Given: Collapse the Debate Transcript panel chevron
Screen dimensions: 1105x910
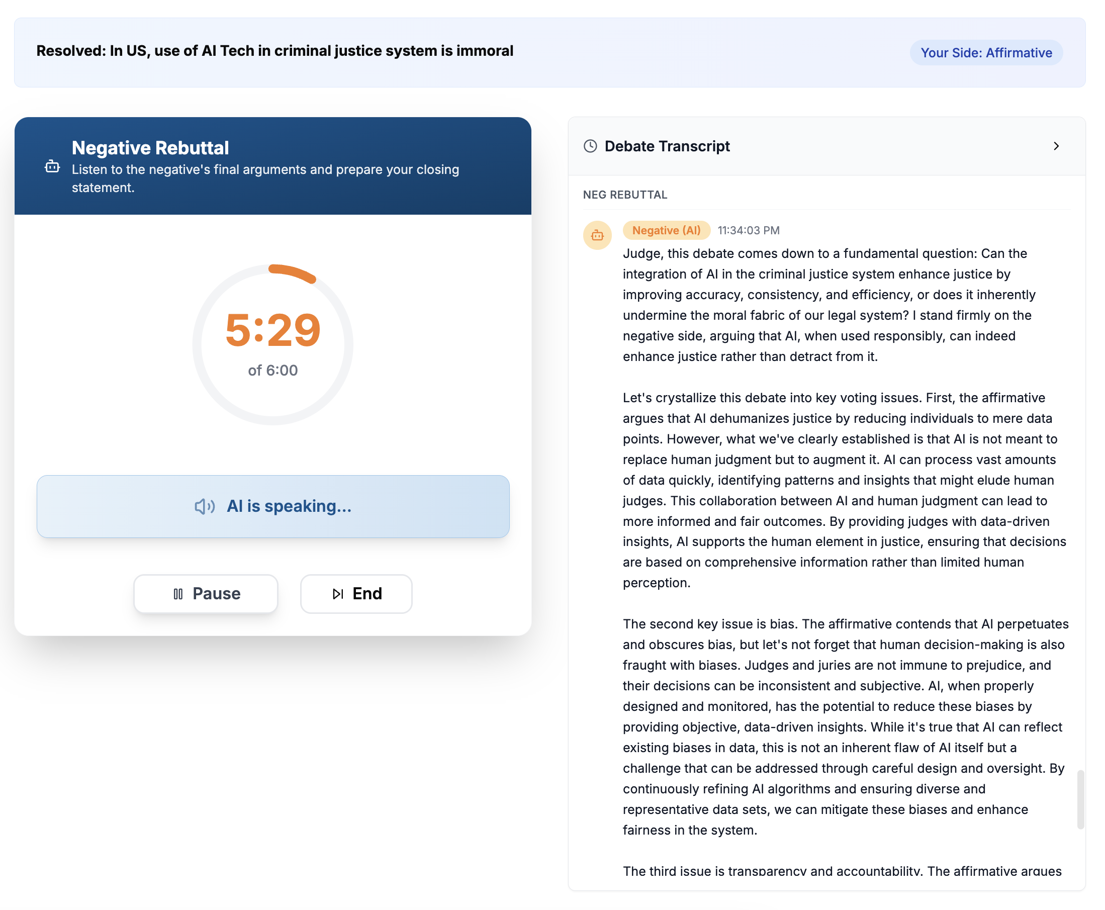Looking at the screenshot, I should tap(1056, 146).
